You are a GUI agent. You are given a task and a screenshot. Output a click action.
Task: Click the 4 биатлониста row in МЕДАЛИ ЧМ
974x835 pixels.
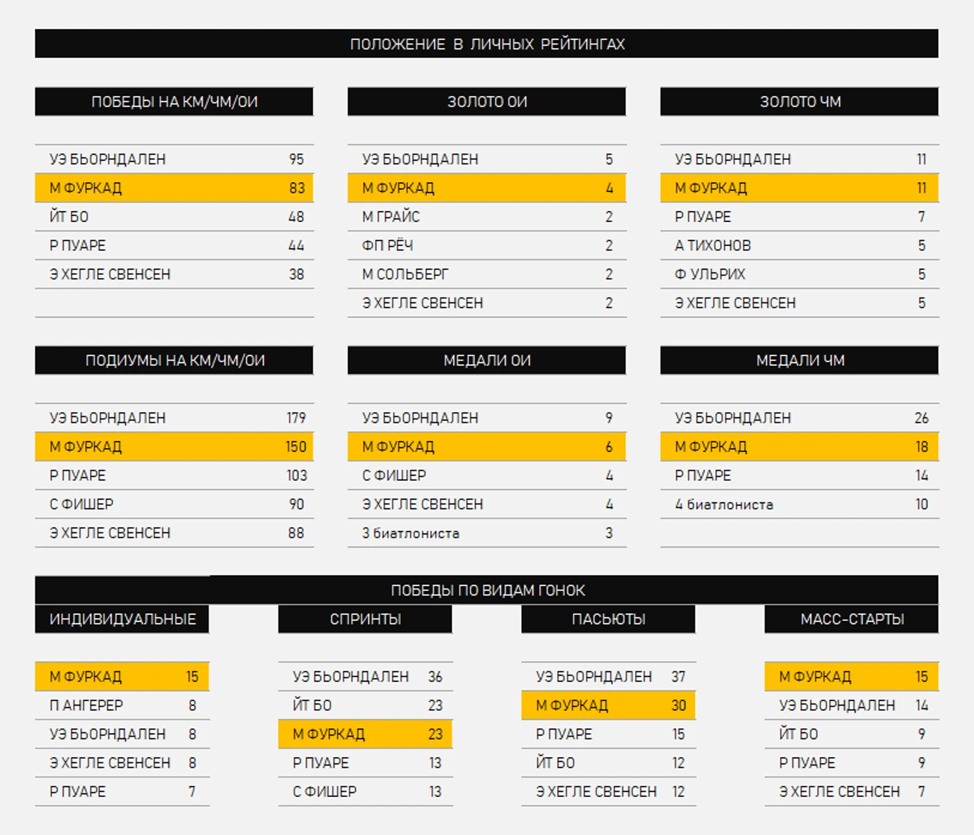[x=800, y=504]
